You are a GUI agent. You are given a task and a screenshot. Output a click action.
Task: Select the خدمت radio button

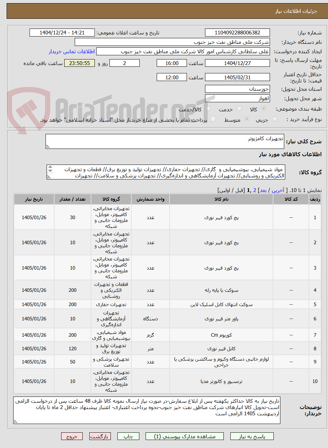[239, 109]
